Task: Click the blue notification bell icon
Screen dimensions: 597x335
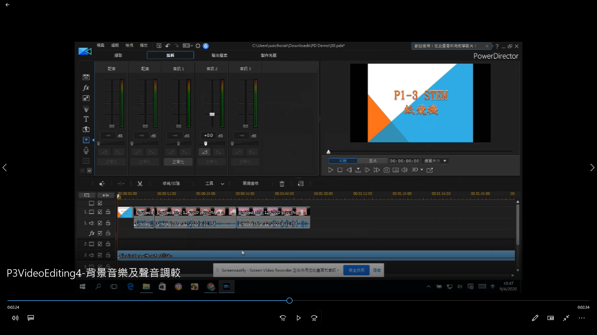Action: pos(206,46)
